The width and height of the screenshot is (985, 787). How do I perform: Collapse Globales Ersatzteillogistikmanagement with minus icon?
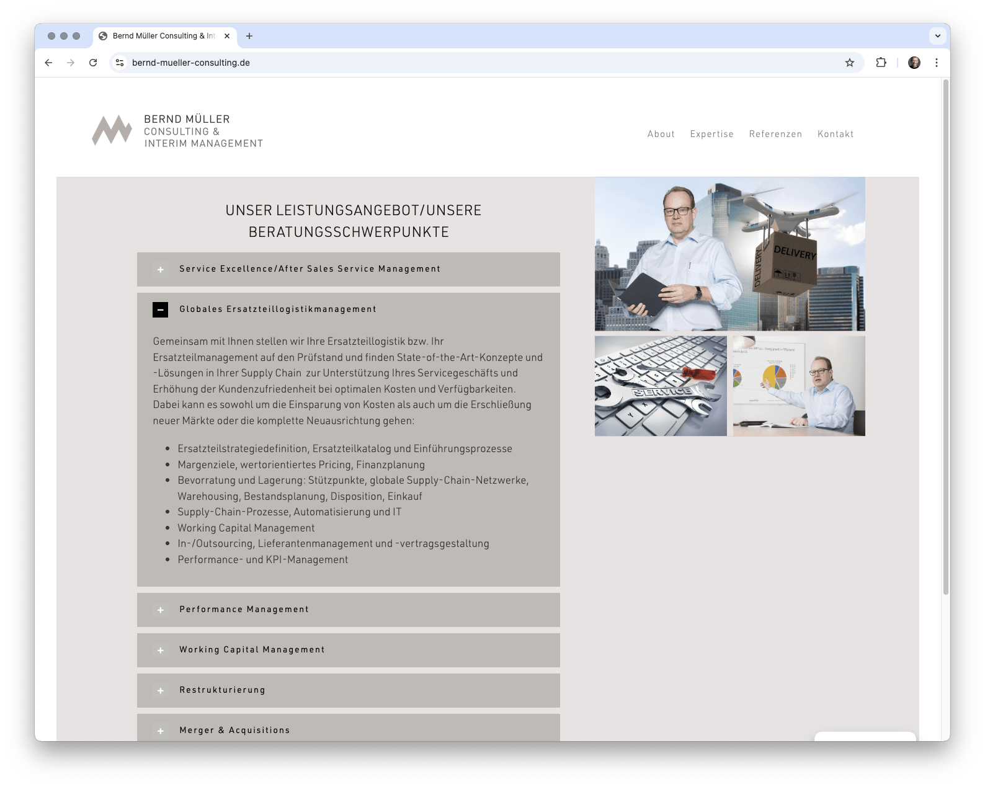point(160,309)
